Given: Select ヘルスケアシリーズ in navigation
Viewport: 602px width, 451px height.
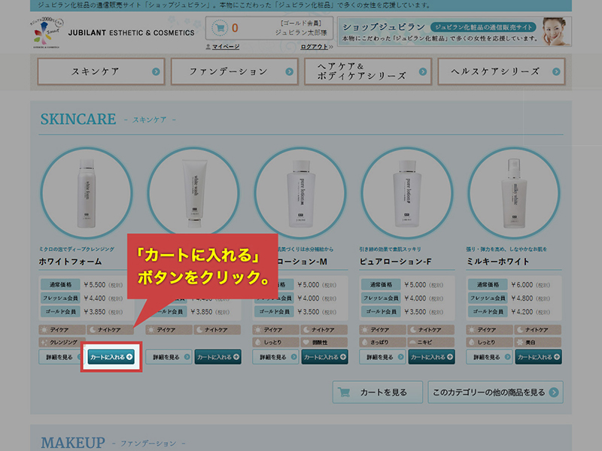Looking at the screenshot, I should pos(501,71).
